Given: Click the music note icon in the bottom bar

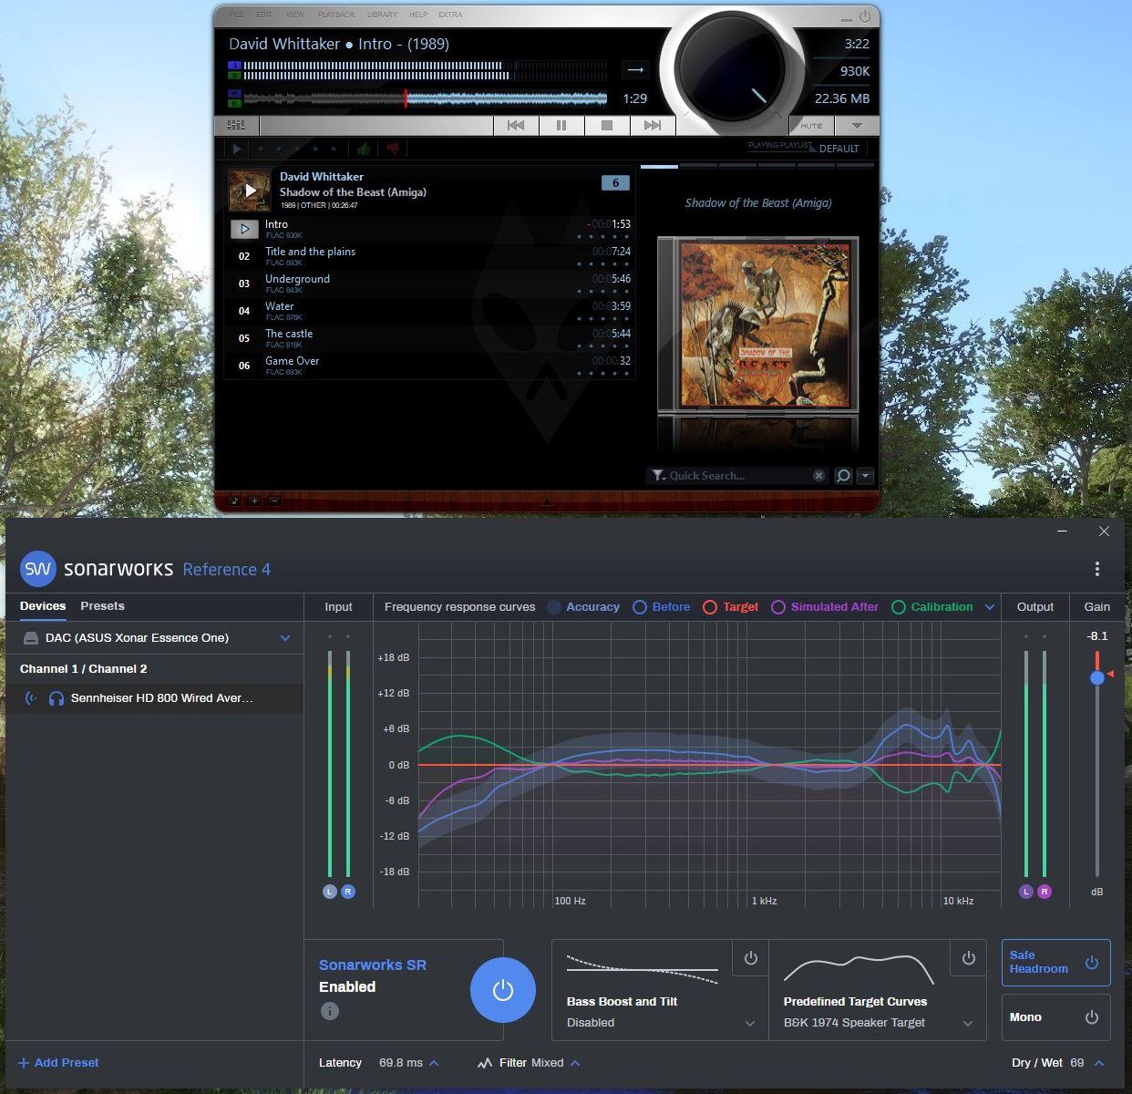Looking at the screenshot, I should point(234,501).
